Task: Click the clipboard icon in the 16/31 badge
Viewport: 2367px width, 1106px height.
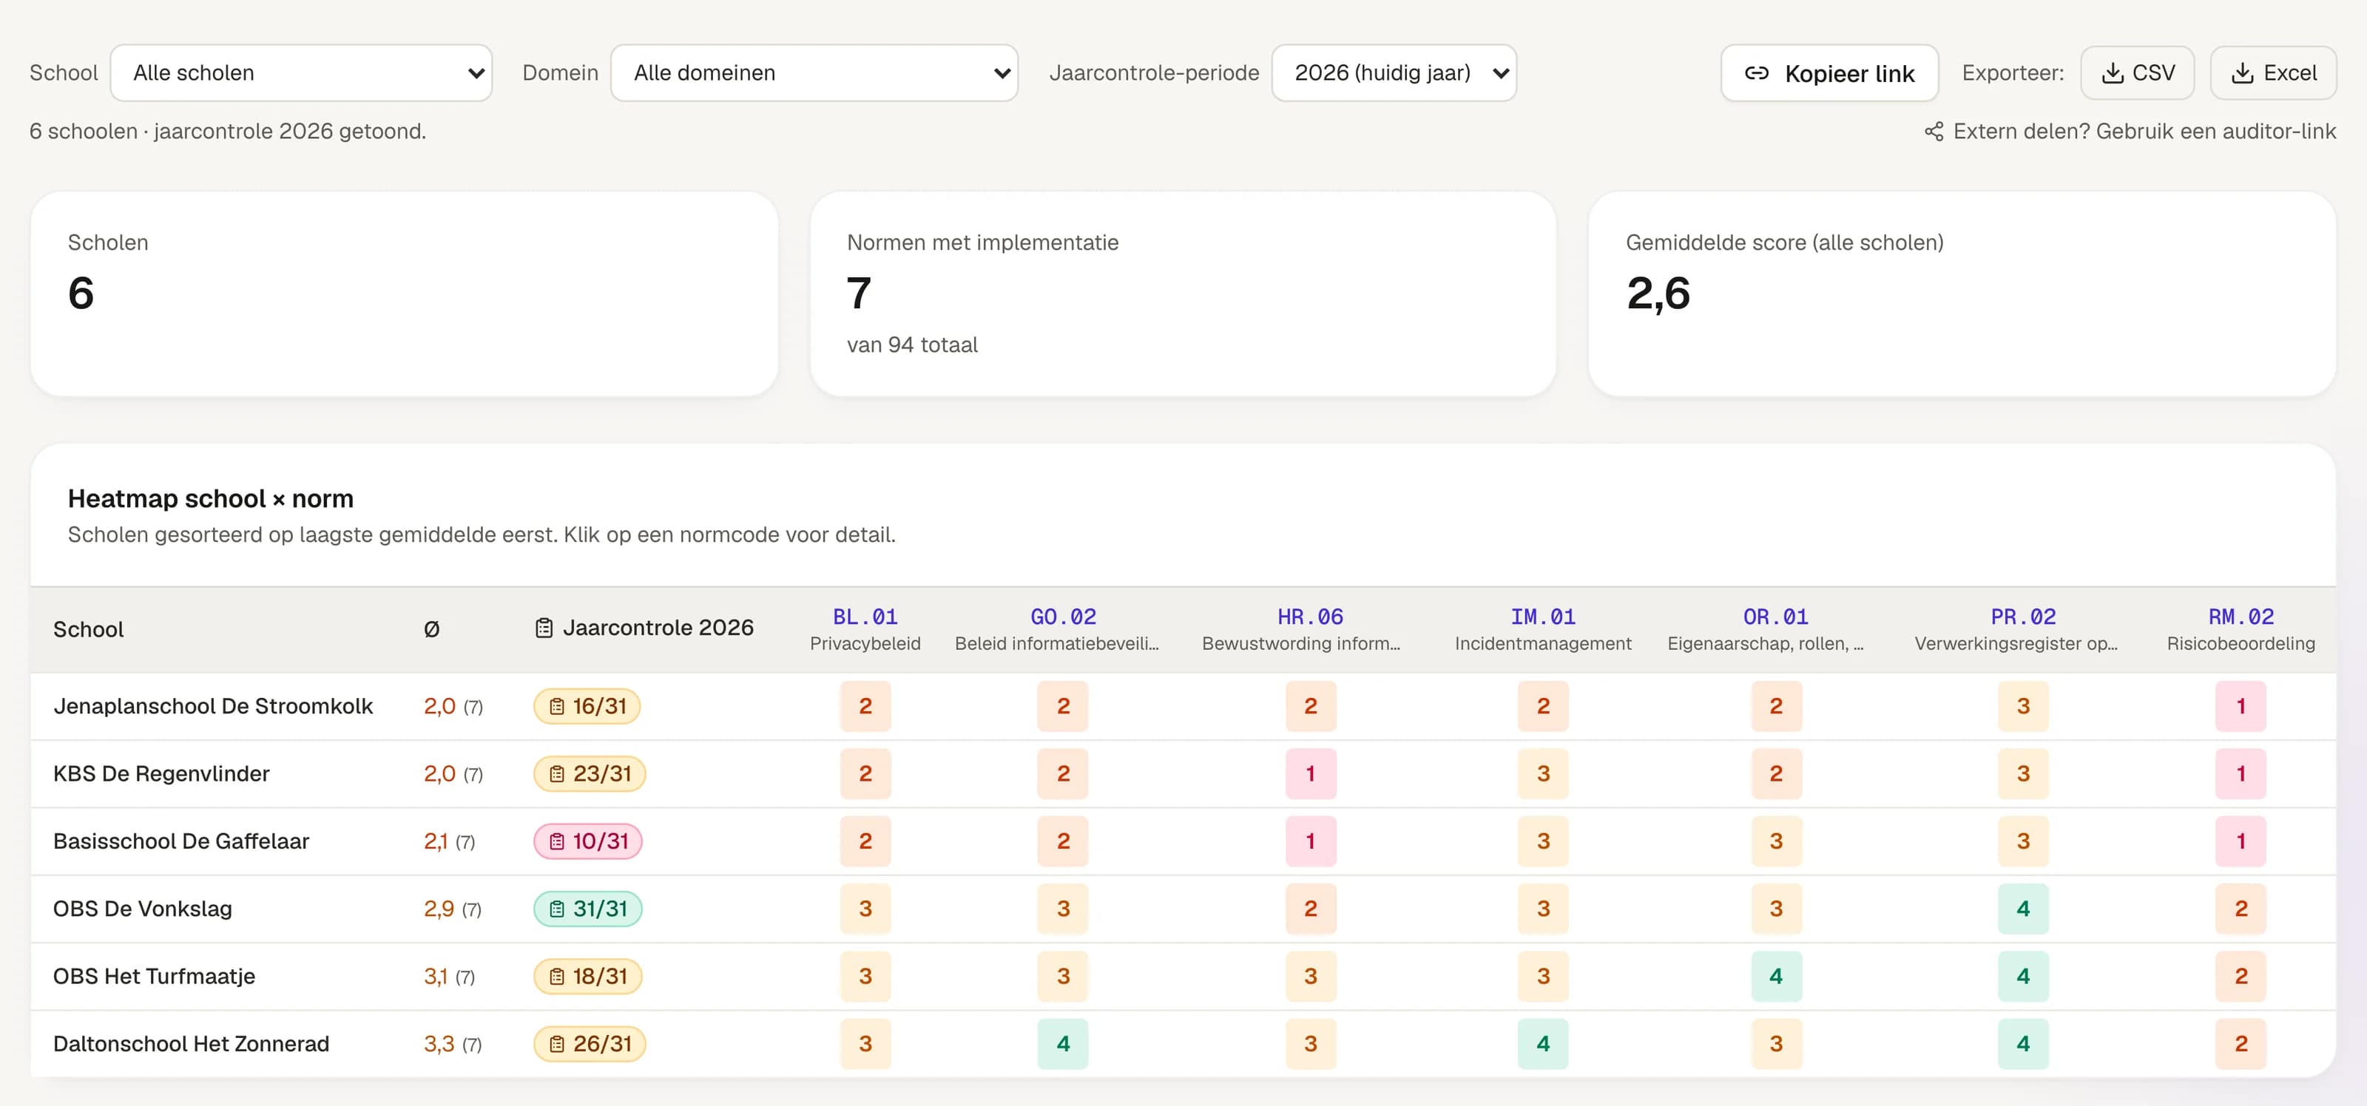Action: (557, 707)
